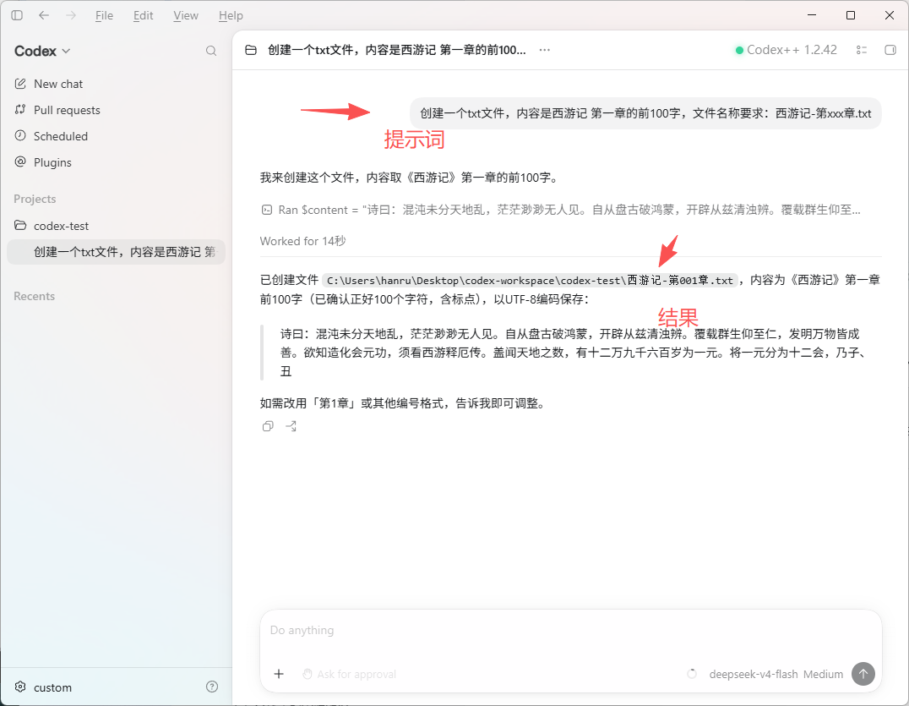This screenshot has width=909, height=706.
Task: Select the 创建一个txt文件 chat in sidebar
Action: (x=116, y=252)
